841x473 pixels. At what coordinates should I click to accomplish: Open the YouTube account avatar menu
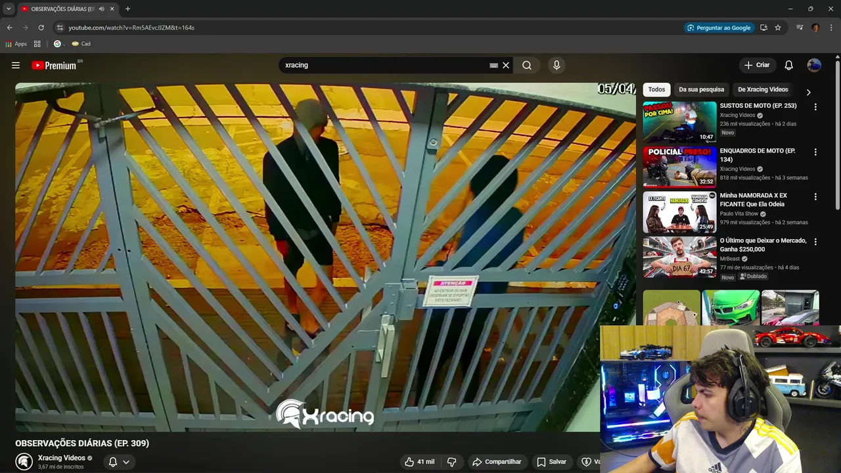814,65
